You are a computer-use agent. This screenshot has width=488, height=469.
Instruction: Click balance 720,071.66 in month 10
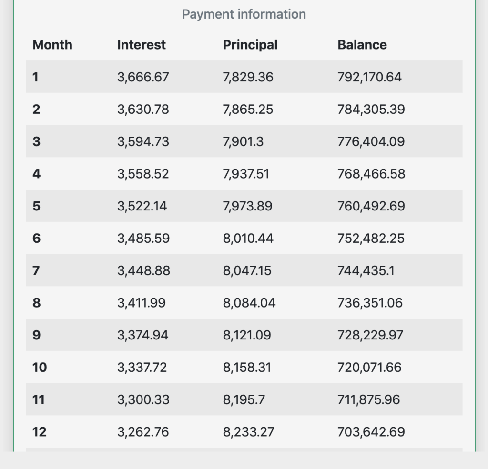[369, 368]
